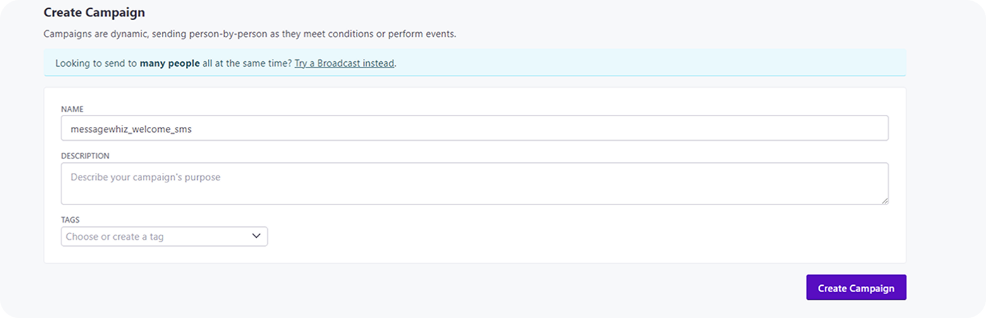Click the 'Create Campaign' page heading
This screenshot has height=318, width=986.
pos(94,12)
